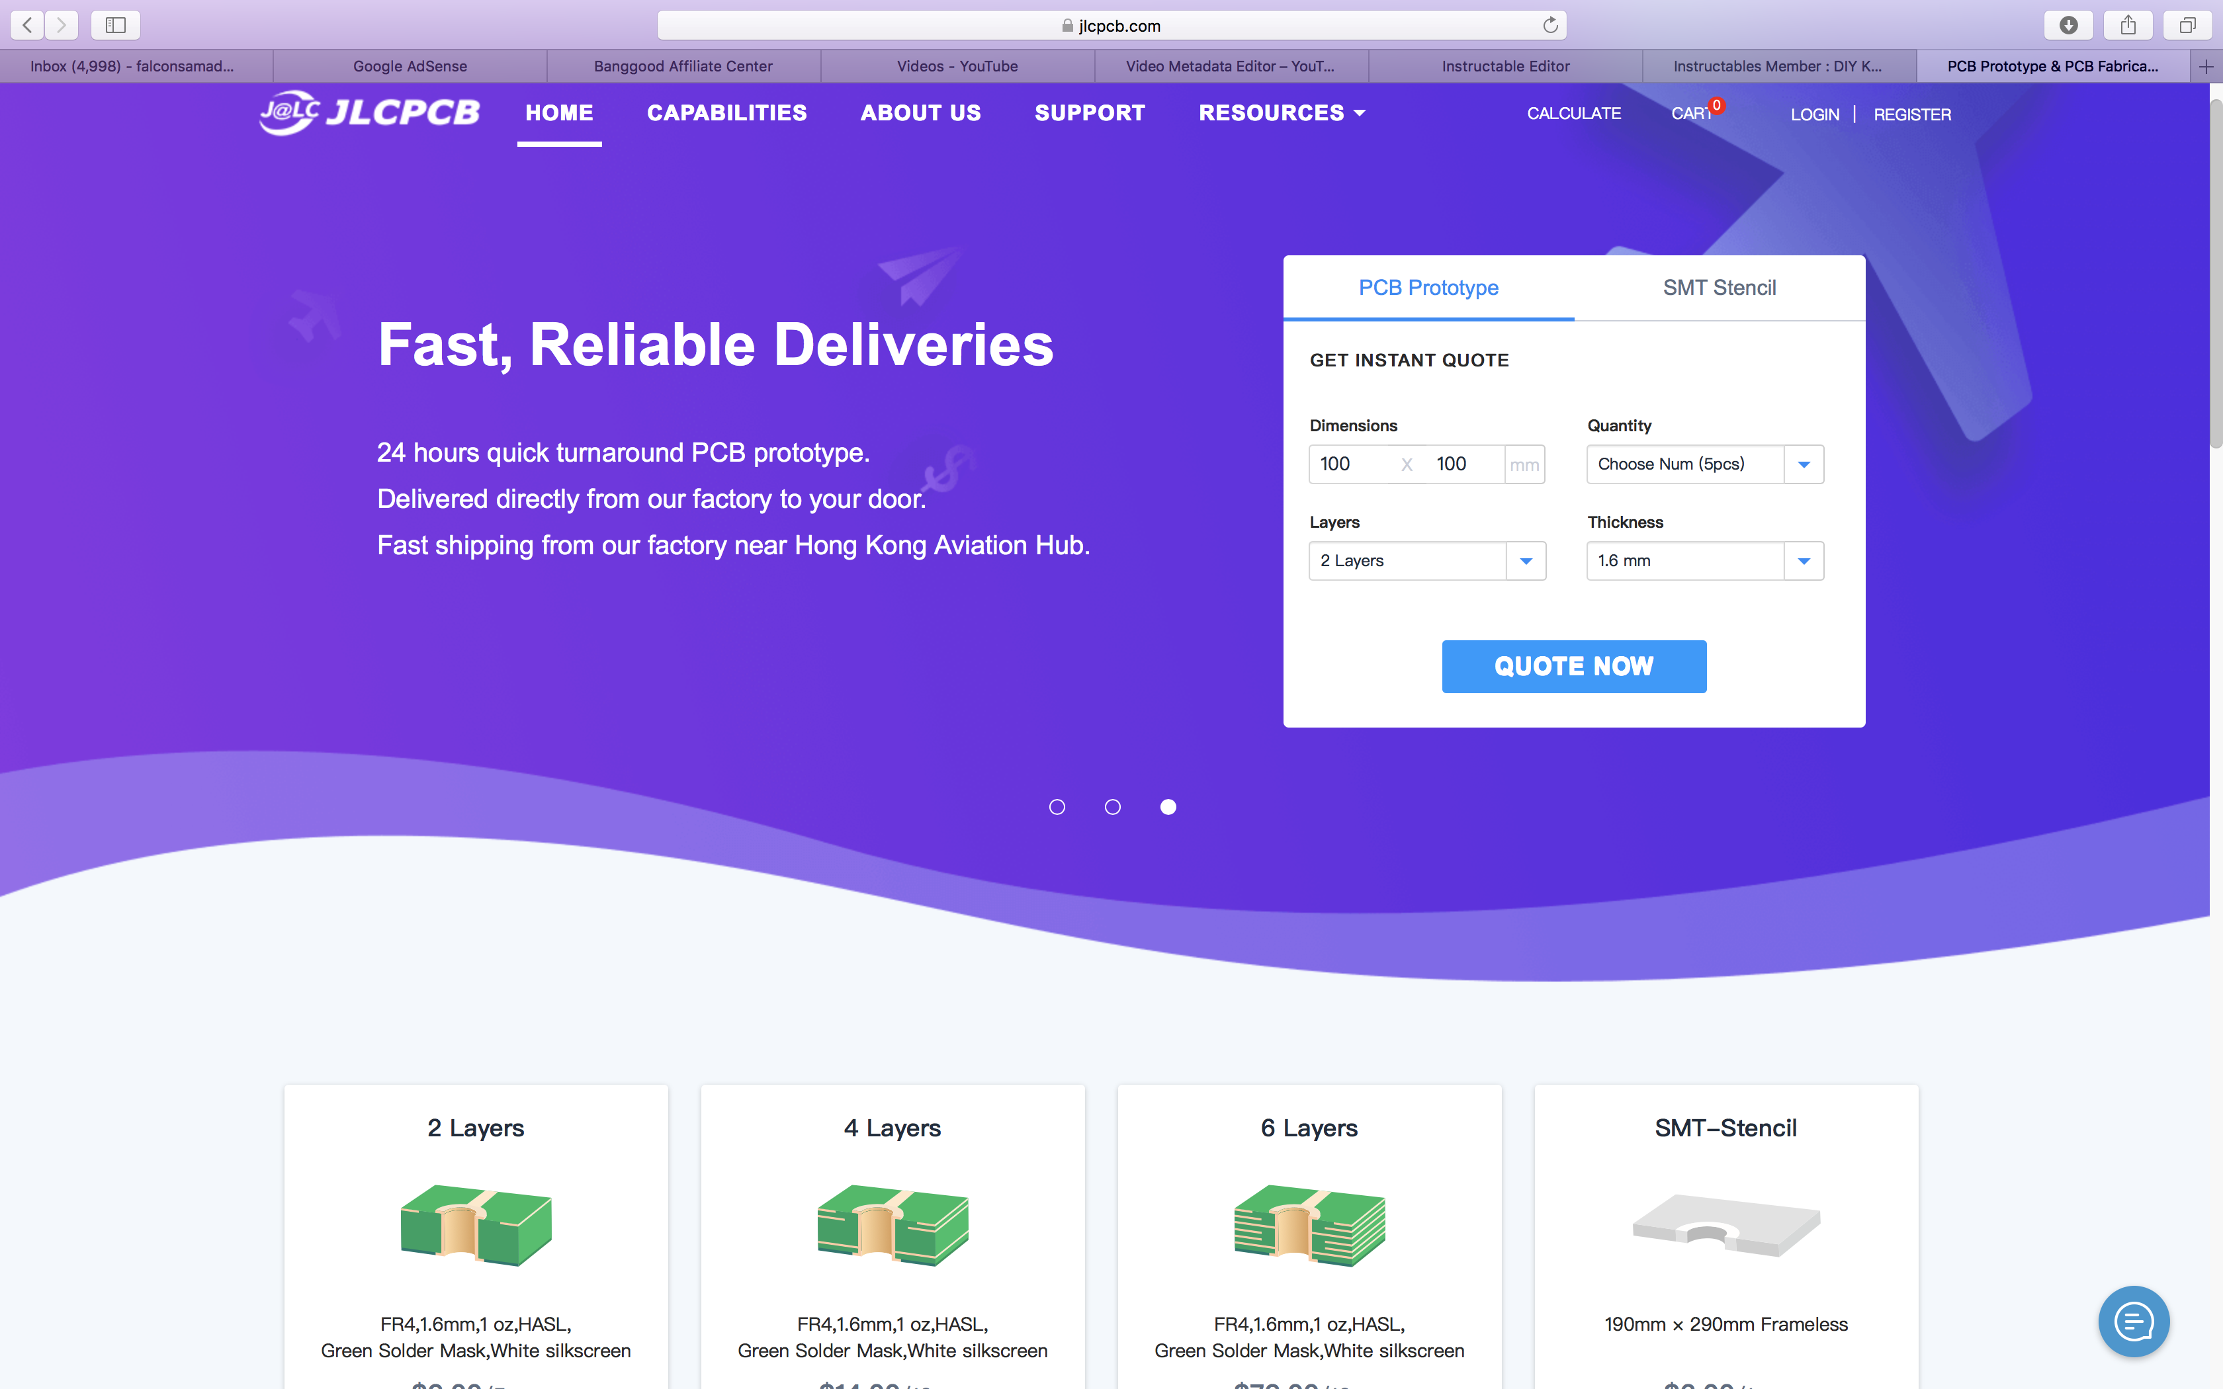Click the second dimension field showing 100
Viewport: 2223px width, 1389px height.
[1464, 465]
